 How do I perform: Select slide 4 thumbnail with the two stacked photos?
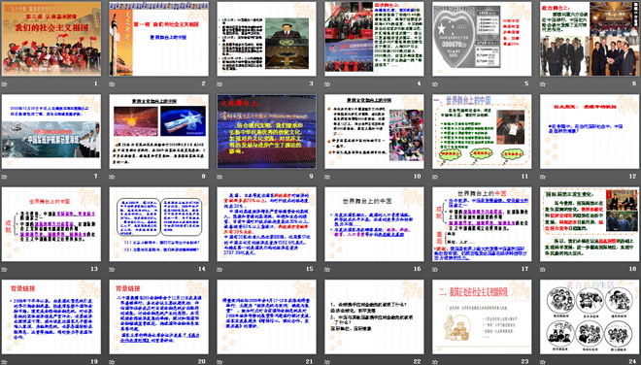(x=375, y=39)
